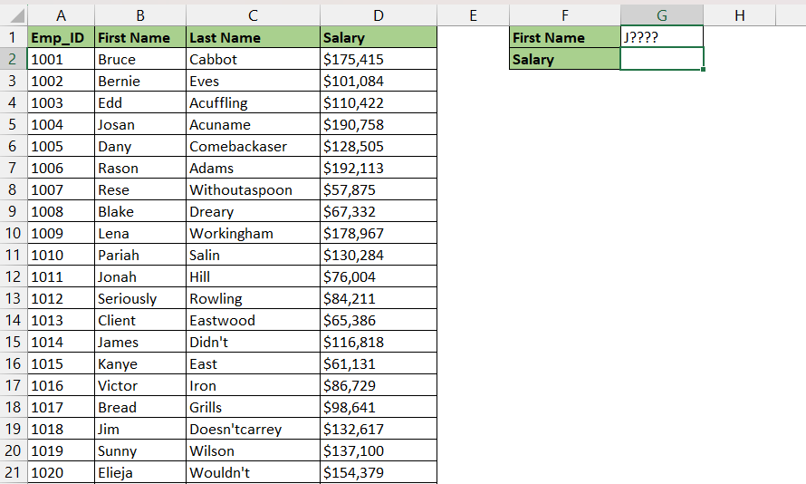Click the cell with first name Jonah
The height and width of the screenshot is (484, 806).
click(x=140, y=276)
